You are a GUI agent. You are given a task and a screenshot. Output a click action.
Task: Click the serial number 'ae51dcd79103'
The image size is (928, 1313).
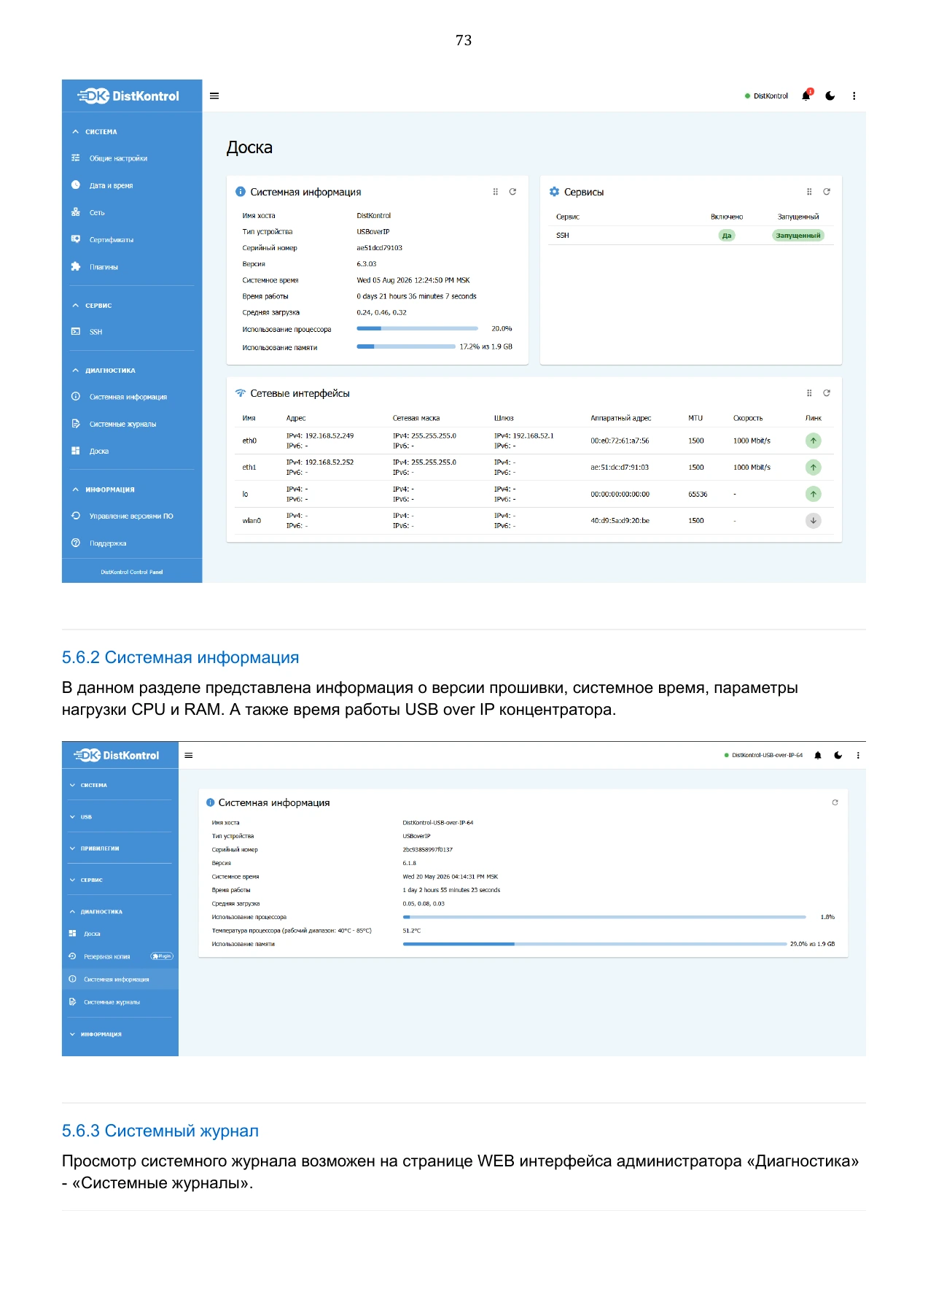(379, 248)
